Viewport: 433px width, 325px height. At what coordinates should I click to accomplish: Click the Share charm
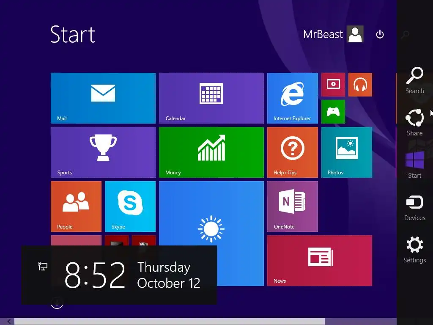tap(414, 122)
